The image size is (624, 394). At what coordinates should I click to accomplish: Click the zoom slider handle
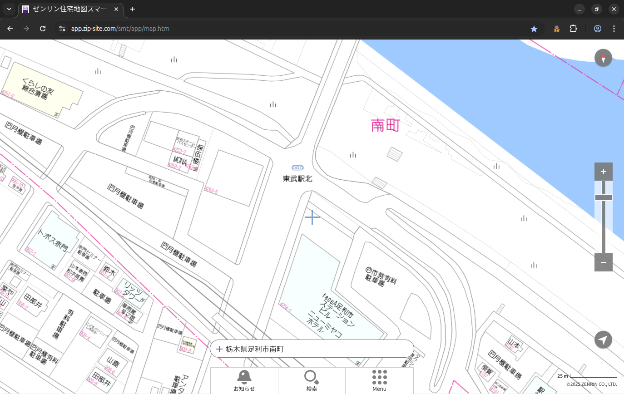pos(603,197)
